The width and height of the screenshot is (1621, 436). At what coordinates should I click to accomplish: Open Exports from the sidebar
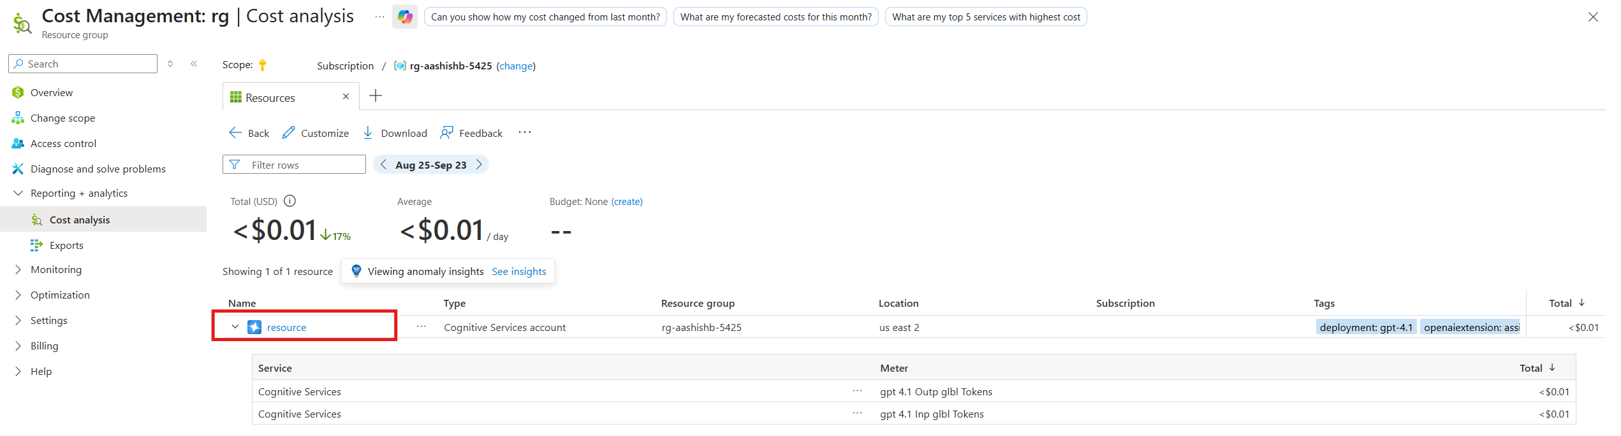coord(66,244)
